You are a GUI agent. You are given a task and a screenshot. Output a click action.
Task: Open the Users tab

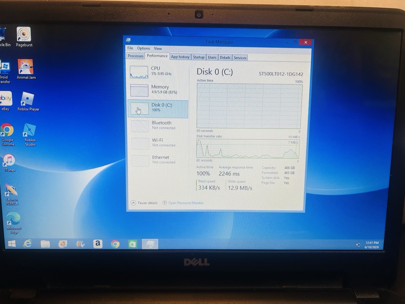coord(212,58)
